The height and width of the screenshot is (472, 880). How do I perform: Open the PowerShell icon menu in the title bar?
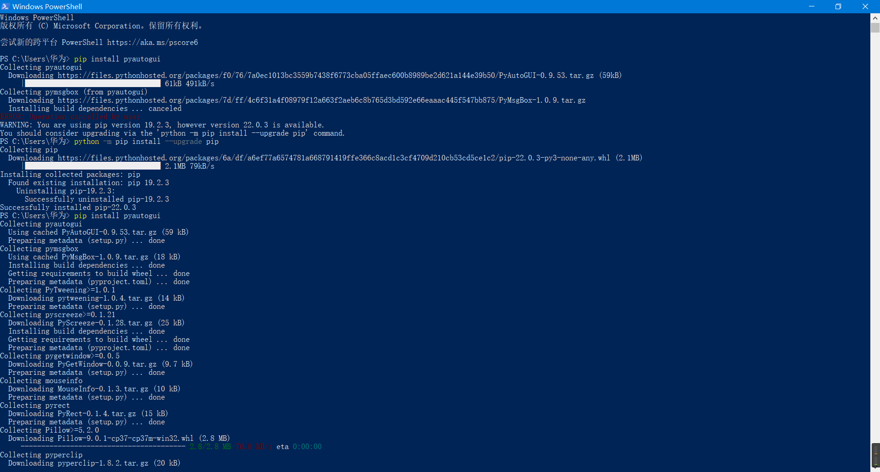pyautogui.click(x=5, y=6)
